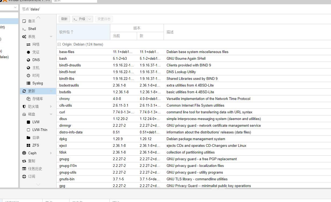Viewport: 331px width, 202px height.
Task: Click the 刷新 refresh button
Action: click(64, 19)
